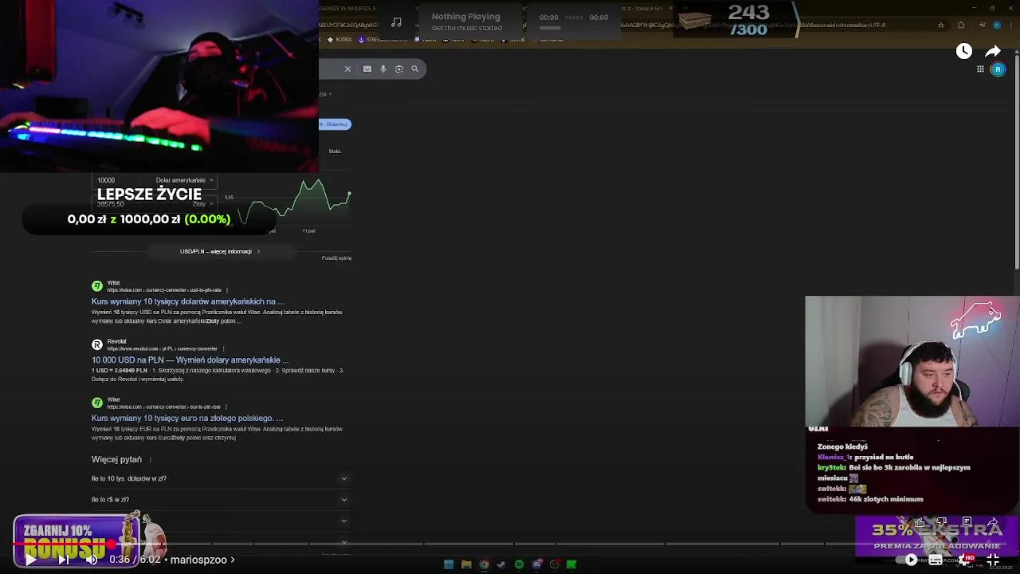Share the video using the bottom share arrow
Image resolution: width=1020 pixels, height=574 pixels.
click(x=993, y=523)
